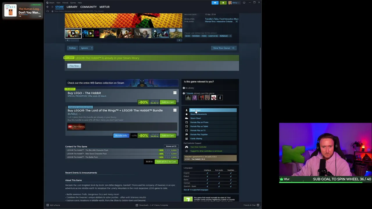Click the age rating 7 badge
This screenshot has height=209, width=372.
(188, 199)
